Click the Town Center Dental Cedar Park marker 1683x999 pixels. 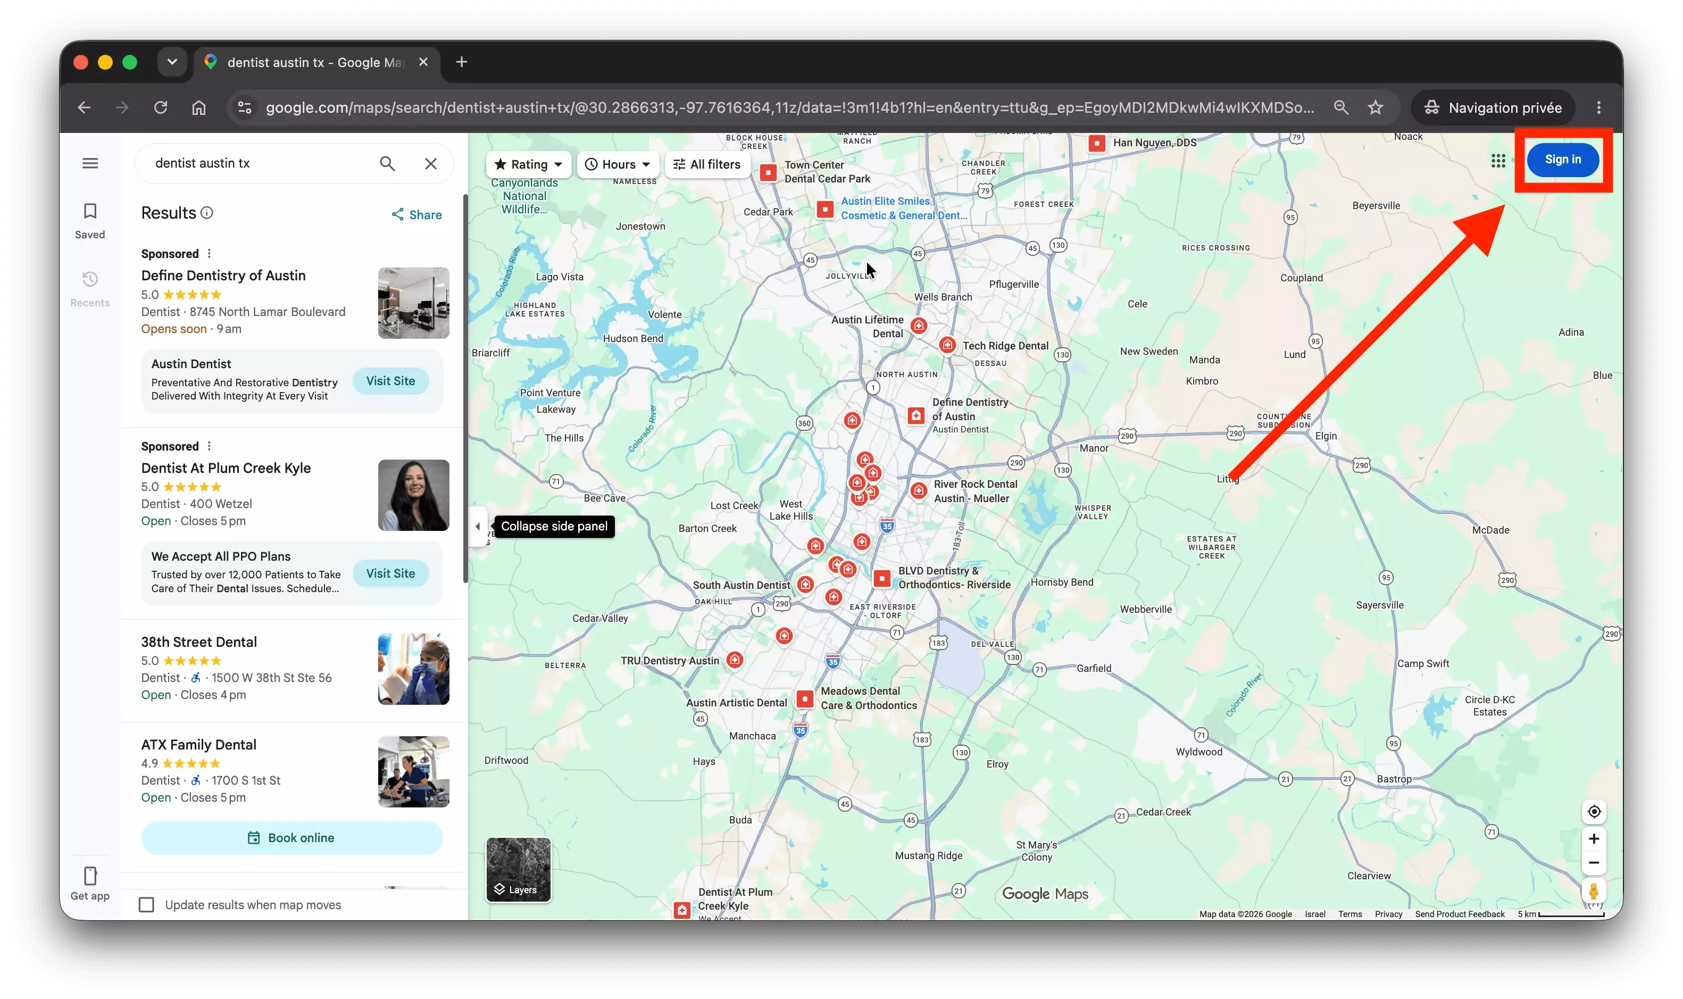[x=768, y=172]
